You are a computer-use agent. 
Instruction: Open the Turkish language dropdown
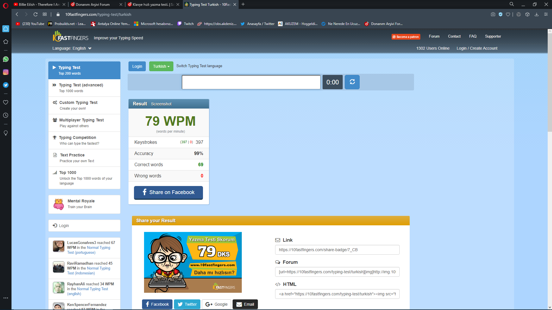(x=161, y=66)
